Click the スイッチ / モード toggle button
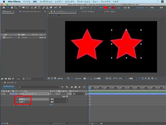166x125 pixels. click(59, 123)
